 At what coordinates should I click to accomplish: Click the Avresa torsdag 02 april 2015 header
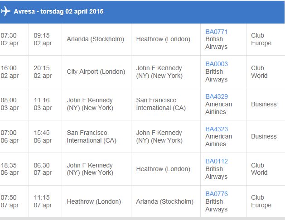pyautogui.click(x=58, y=11)
